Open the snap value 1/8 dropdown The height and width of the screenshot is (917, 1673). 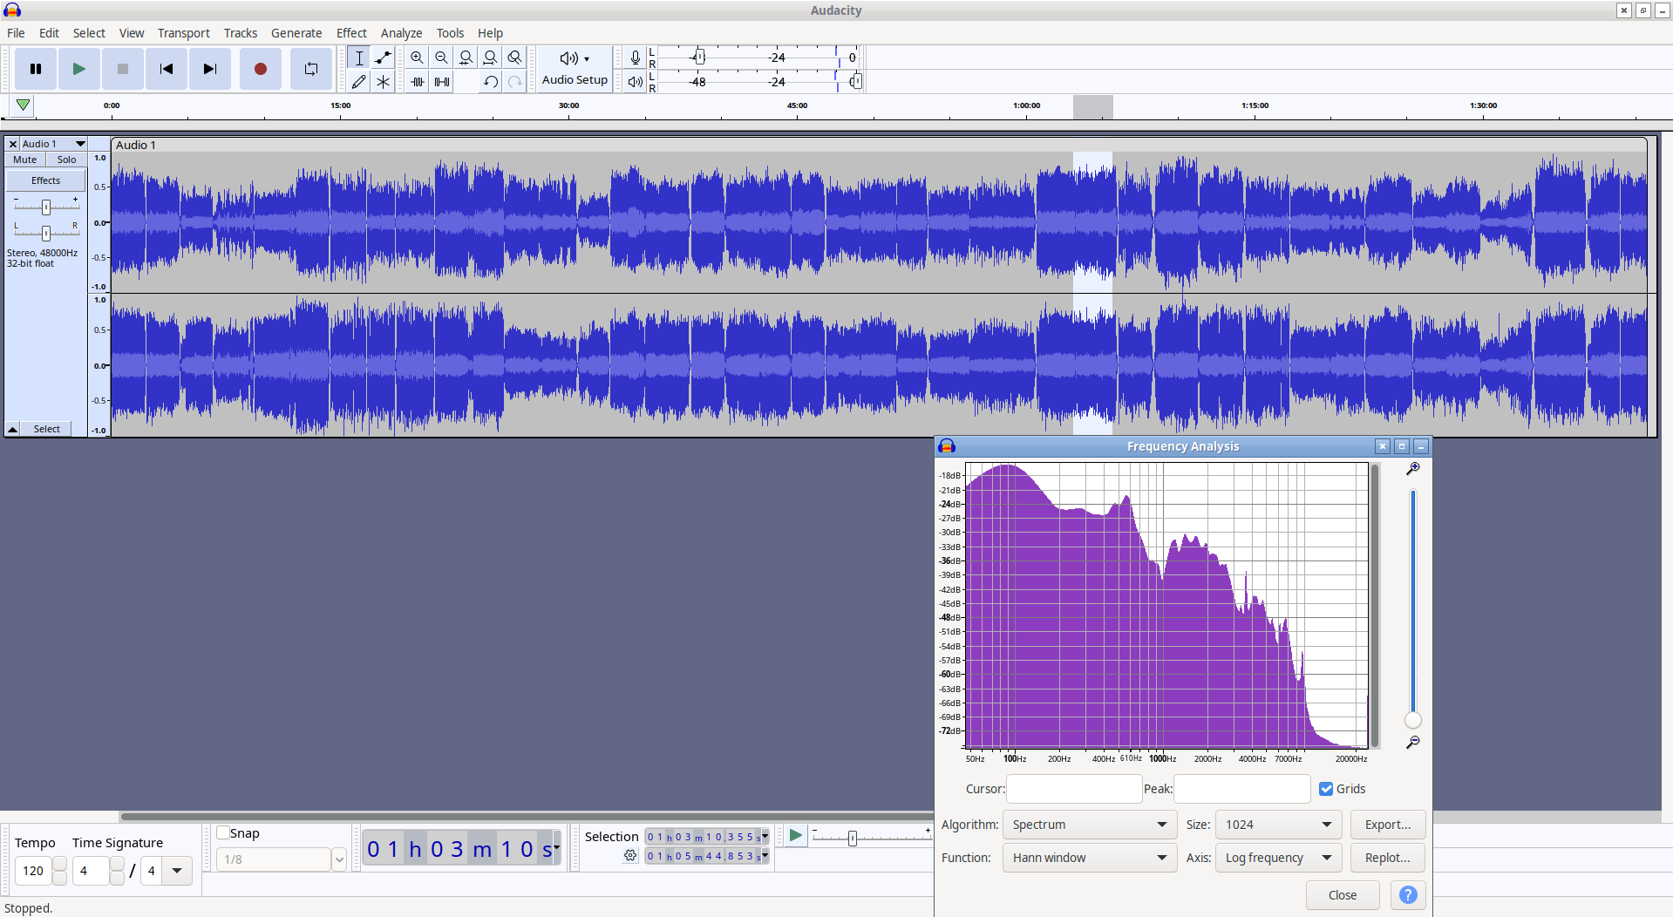pyautogui.click(x=339, y=859)
